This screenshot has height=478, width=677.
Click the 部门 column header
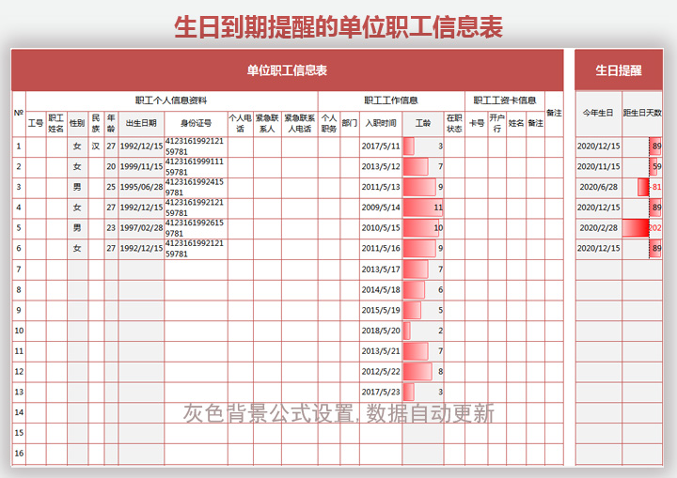click(350, 123)
